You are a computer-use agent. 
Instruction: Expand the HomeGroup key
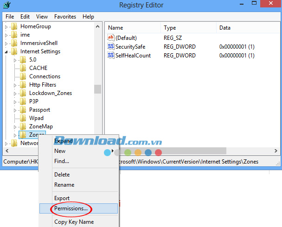pyautogui.click(x=6, y=27)
